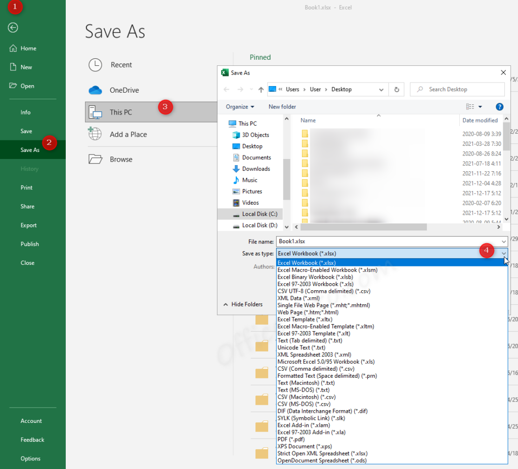The width and height of the screenshot is (518, 469).
Task: Open the Save as type dropdown
Action: click(504, 253)
